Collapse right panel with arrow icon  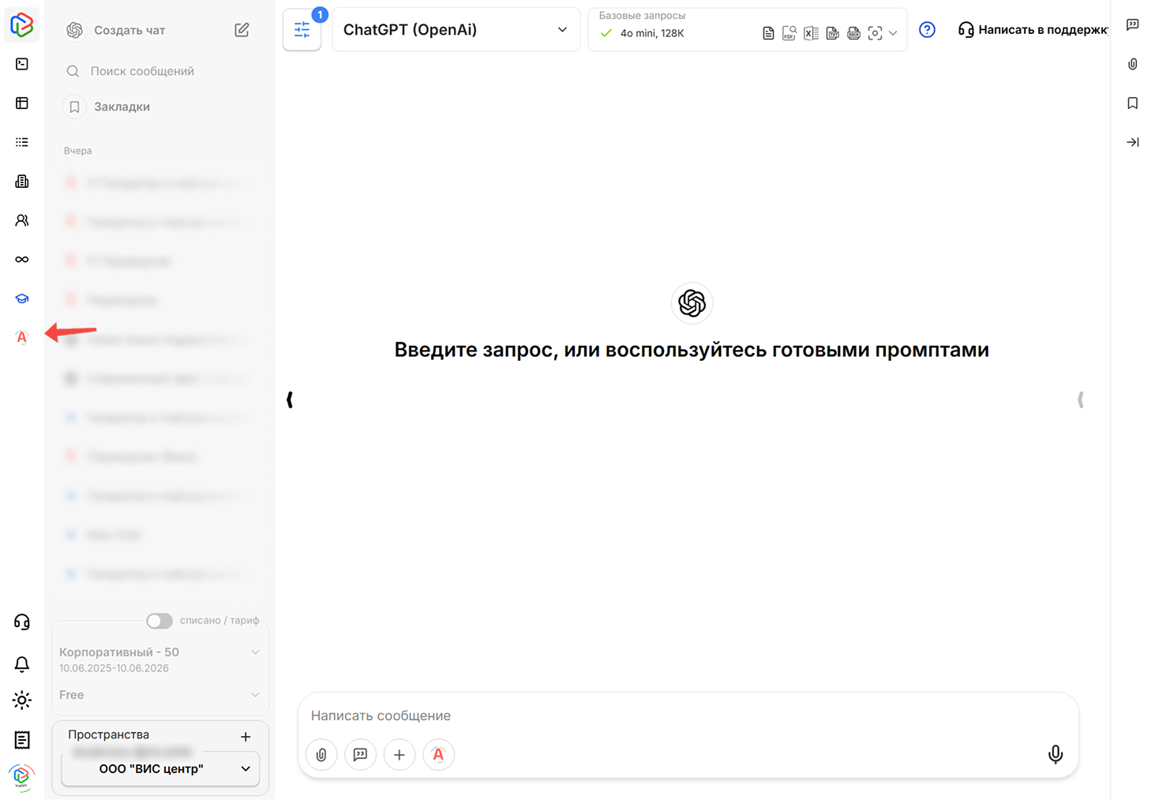click(x=1132, y=142)
